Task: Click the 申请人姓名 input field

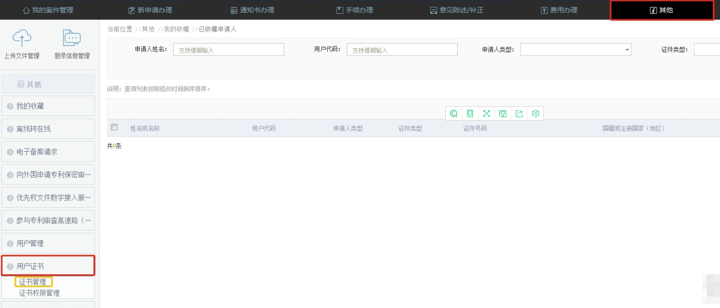Action: [228, 50]
